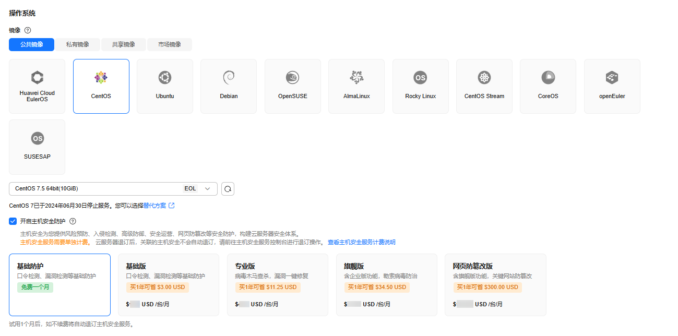Click 买1年可省 $300.00 USD badge

487,287
